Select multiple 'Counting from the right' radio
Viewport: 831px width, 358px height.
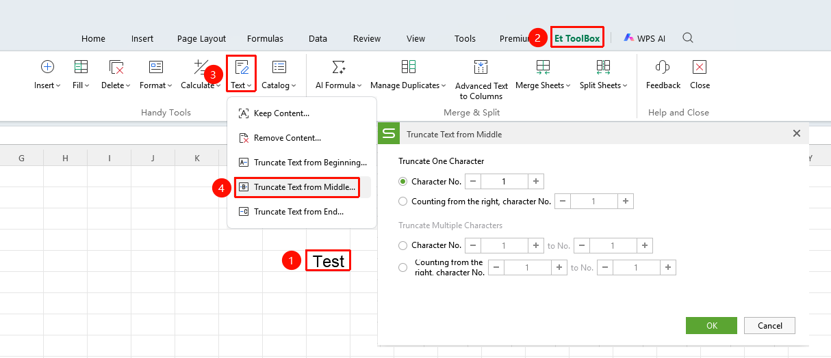click(x=402, y=268)
